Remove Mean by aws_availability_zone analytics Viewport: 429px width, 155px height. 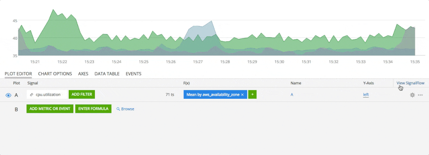click(x=242, y=94)
